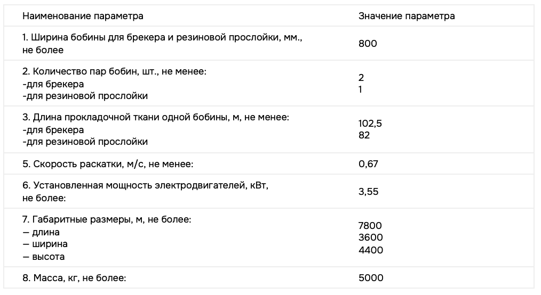Click the 'Габаритные размеры' parameter text

pos(107,219)
